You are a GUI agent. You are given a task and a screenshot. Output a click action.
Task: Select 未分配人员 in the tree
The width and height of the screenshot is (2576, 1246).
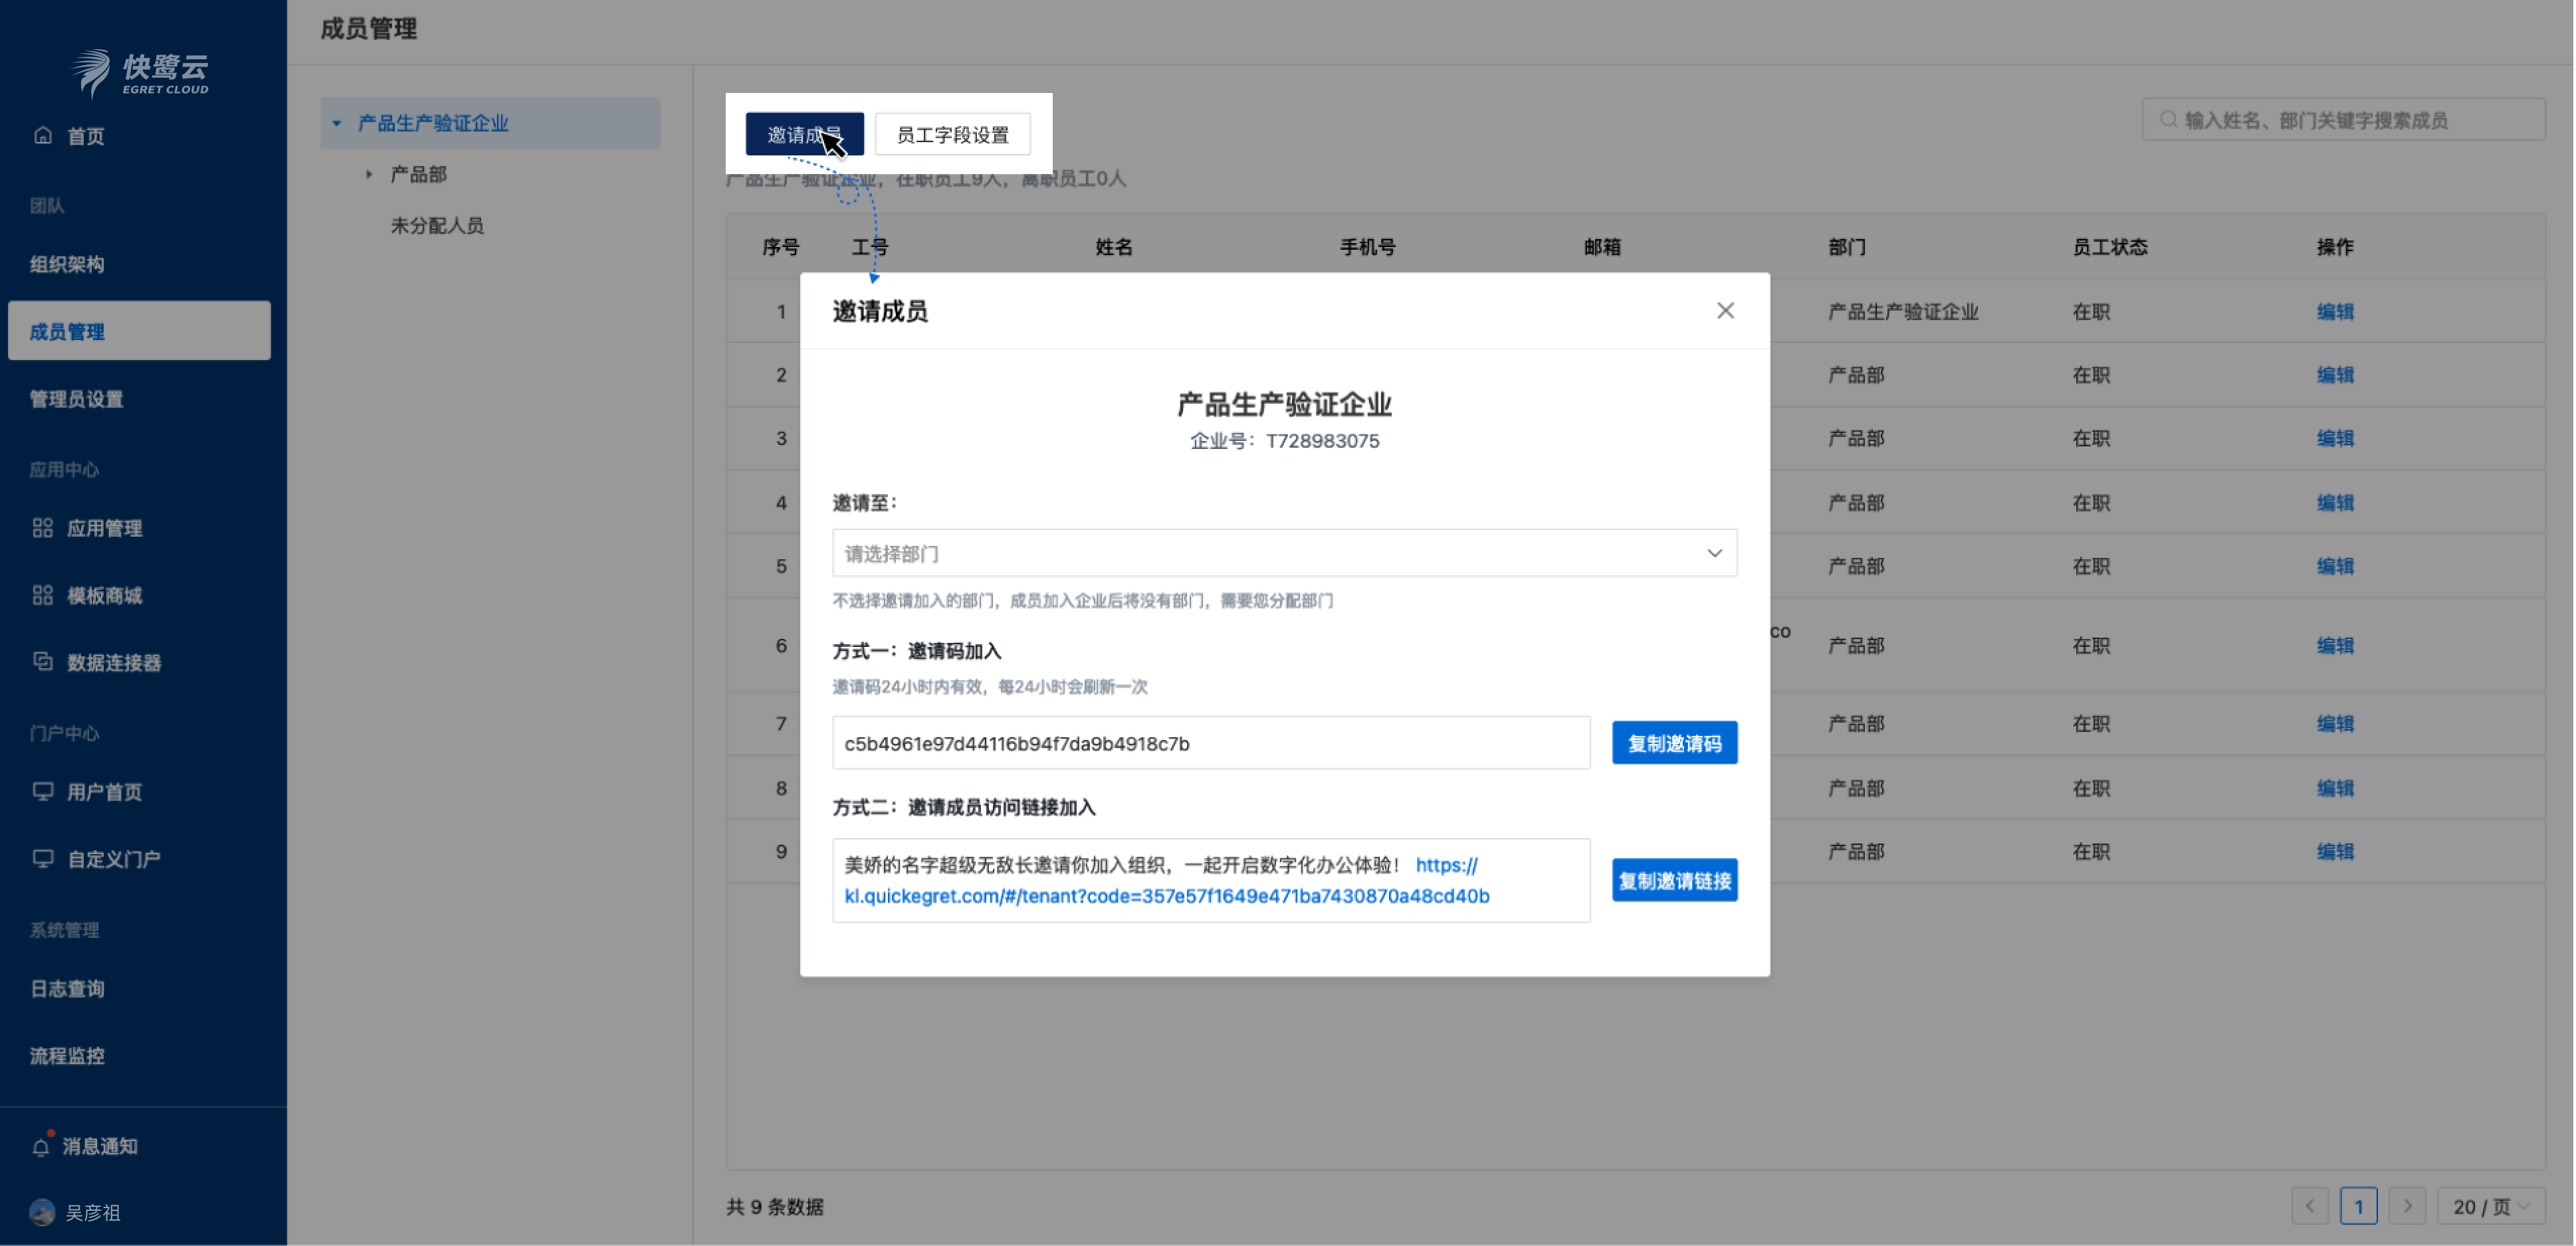tap(437, 224)
